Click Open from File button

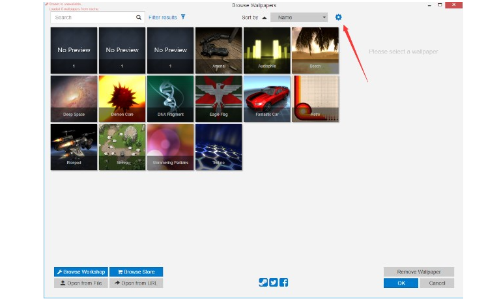pyautogui.click(x=81, y=283)
